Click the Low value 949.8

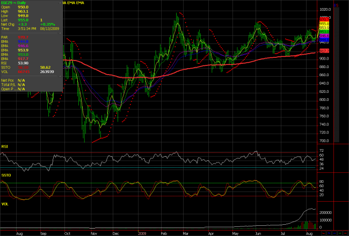click(23, 16)
